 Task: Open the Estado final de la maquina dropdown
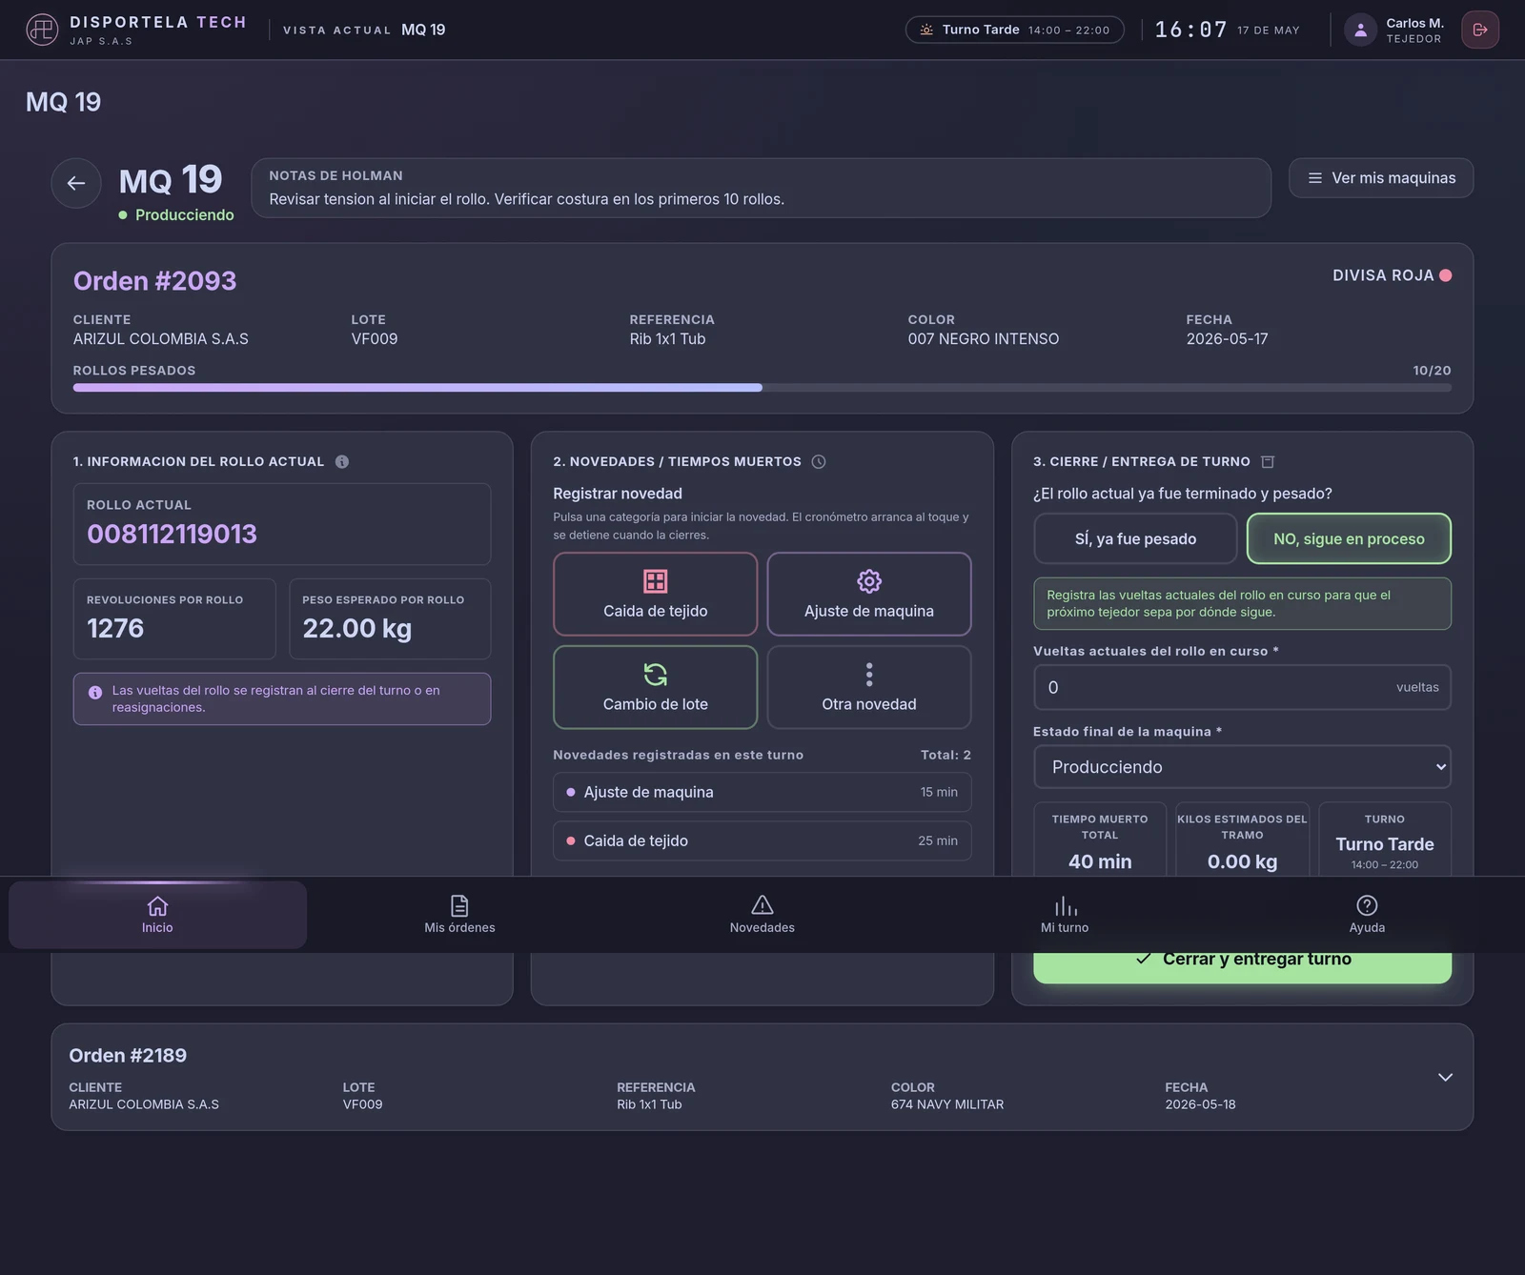(x=1242, y=767)
